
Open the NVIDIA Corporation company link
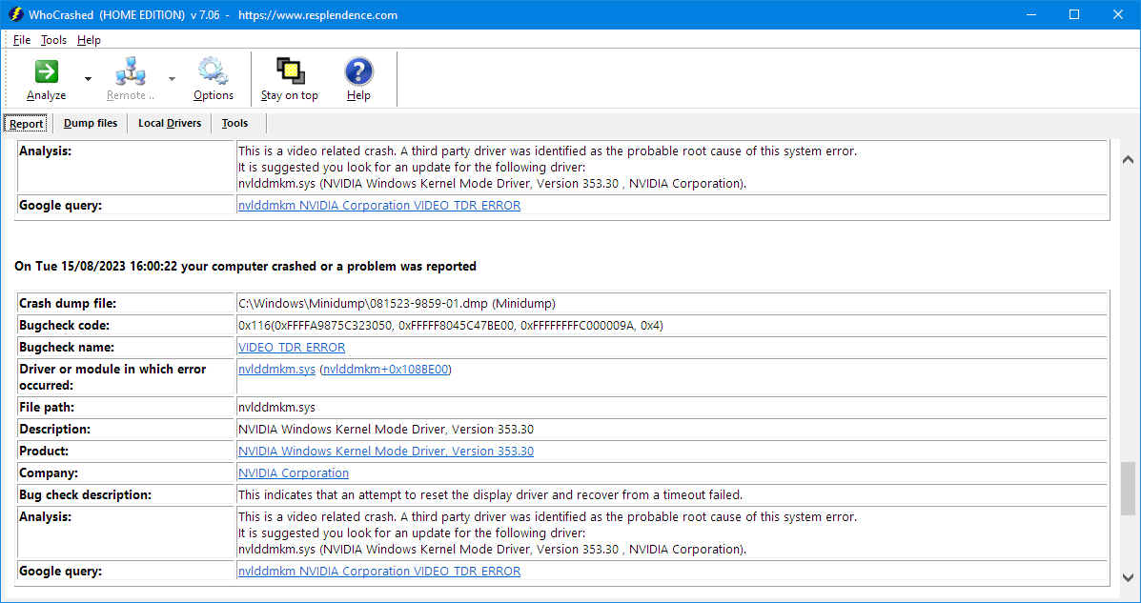tap(294, 472)
